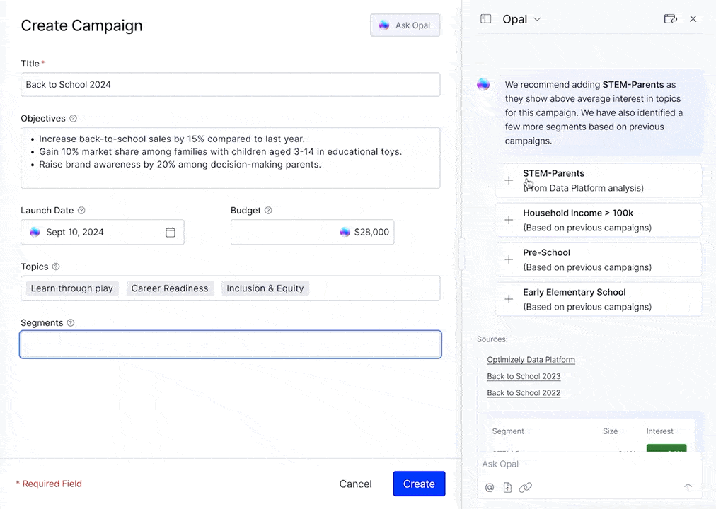
Task: Click the help icon beside Objectives
Action: (73, 119)
